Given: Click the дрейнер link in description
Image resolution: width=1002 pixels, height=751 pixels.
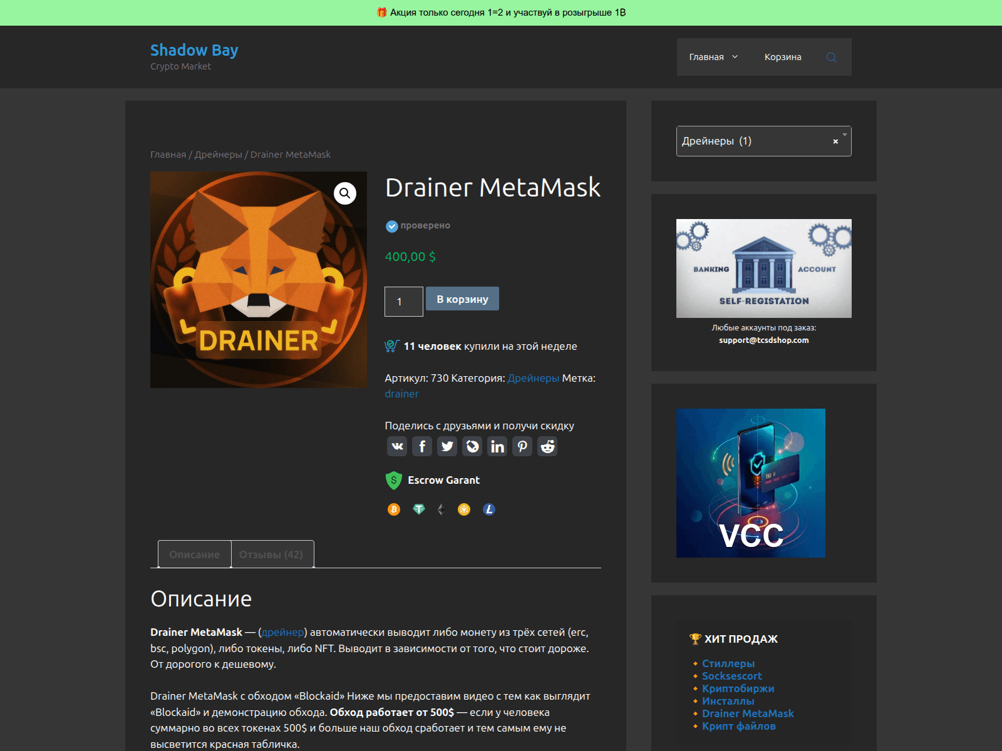Looking at the screenshot, I should point(282,632).
